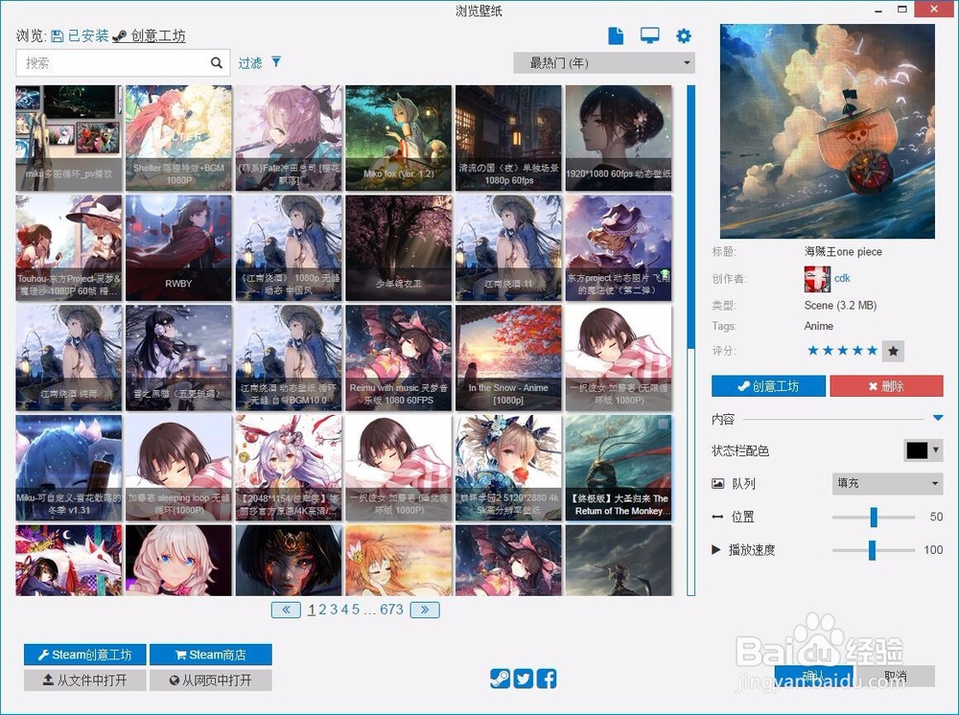The height and width of the screenshot is (715, 959).
Task: Select the RWBY wallpaper thumbnail
Action: coord(178,248)
